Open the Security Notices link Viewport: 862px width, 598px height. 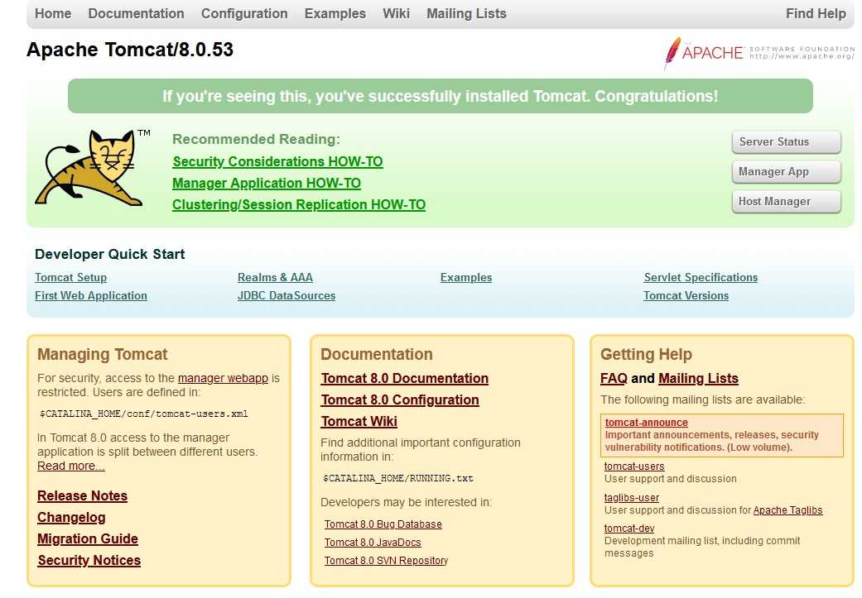pos(89,560)
